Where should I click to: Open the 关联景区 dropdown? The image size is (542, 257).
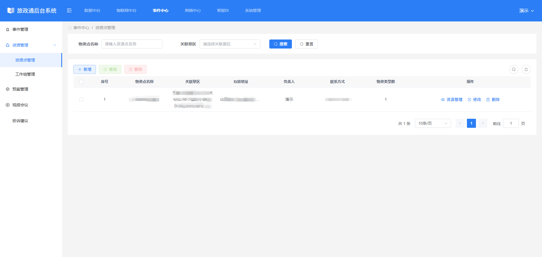[x=230, y=44]
